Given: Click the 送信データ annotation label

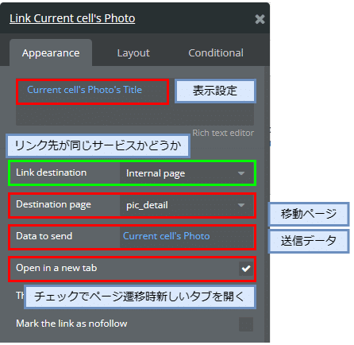Looking at the screenshot, I should (x=309, y=241).
